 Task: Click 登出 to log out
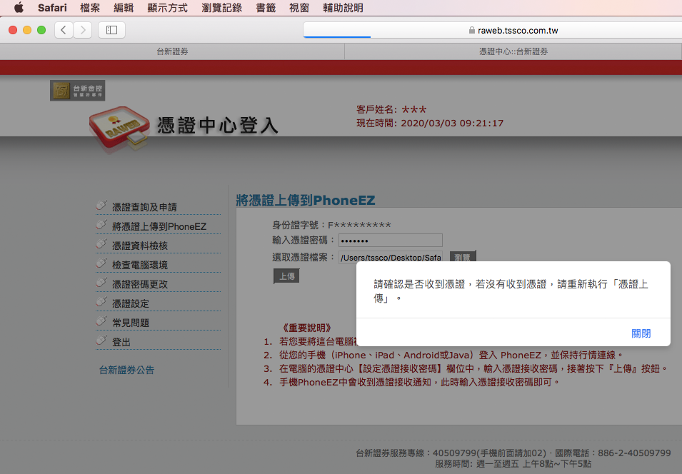pyautogui.click(x=121, y=342)
